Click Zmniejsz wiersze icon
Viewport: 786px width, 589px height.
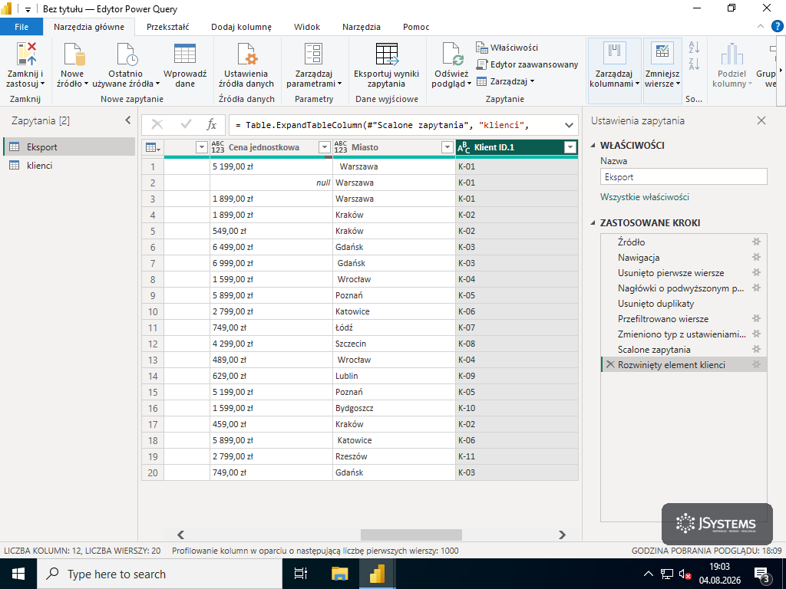click(662, 53)
